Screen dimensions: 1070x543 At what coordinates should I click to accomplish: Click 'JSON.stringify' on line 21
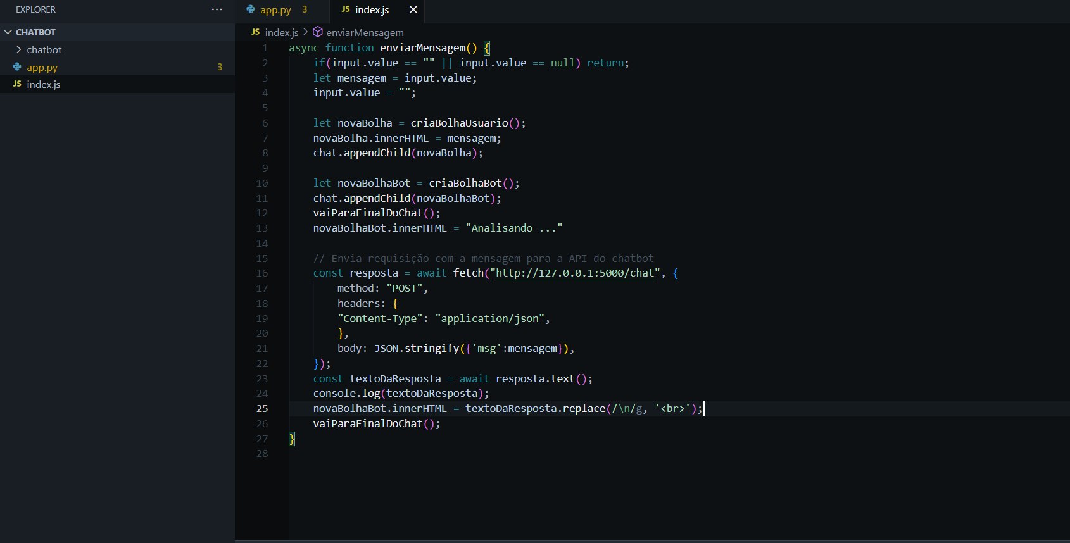pyautogui.click(x=417, y=348)
